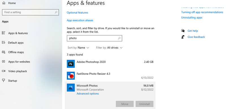Click the magnifier in Find a setting
The image size is (226, 109).
pyautogui.click(x=56, y=12)
